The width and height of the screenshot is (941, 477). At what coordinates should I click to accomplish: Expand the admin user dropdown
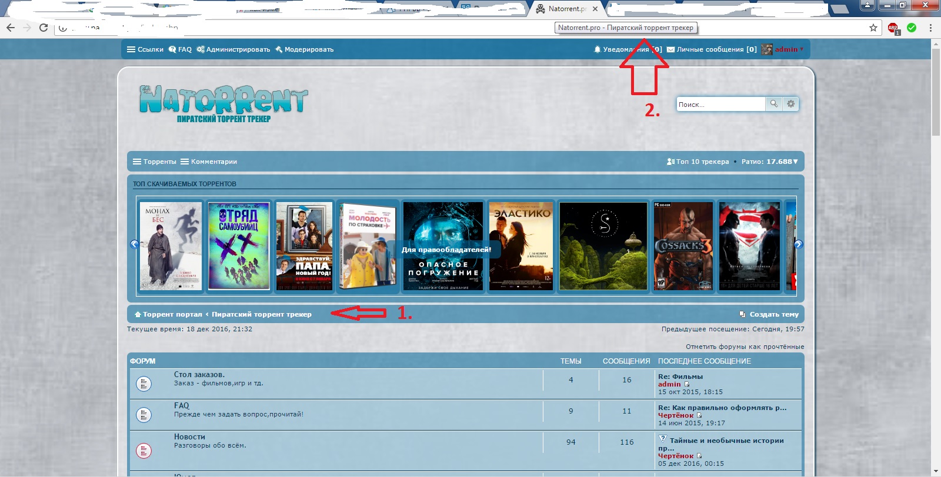[x=789, y=49]
